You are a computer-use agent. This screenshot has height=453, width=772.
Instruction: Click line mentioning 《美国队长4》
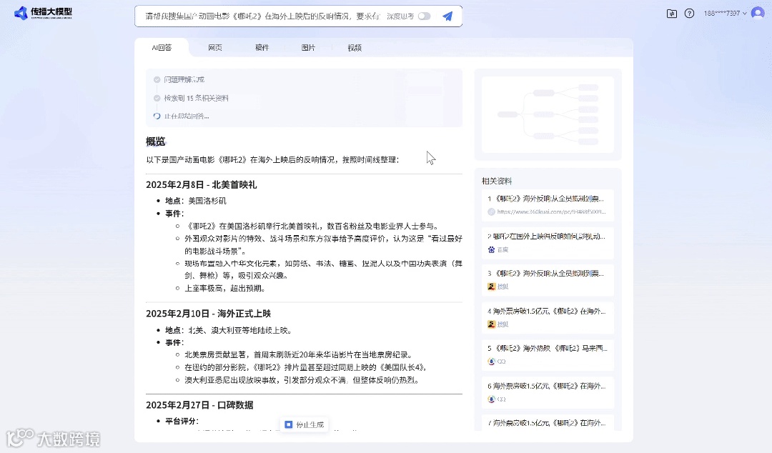pos(306,367)
